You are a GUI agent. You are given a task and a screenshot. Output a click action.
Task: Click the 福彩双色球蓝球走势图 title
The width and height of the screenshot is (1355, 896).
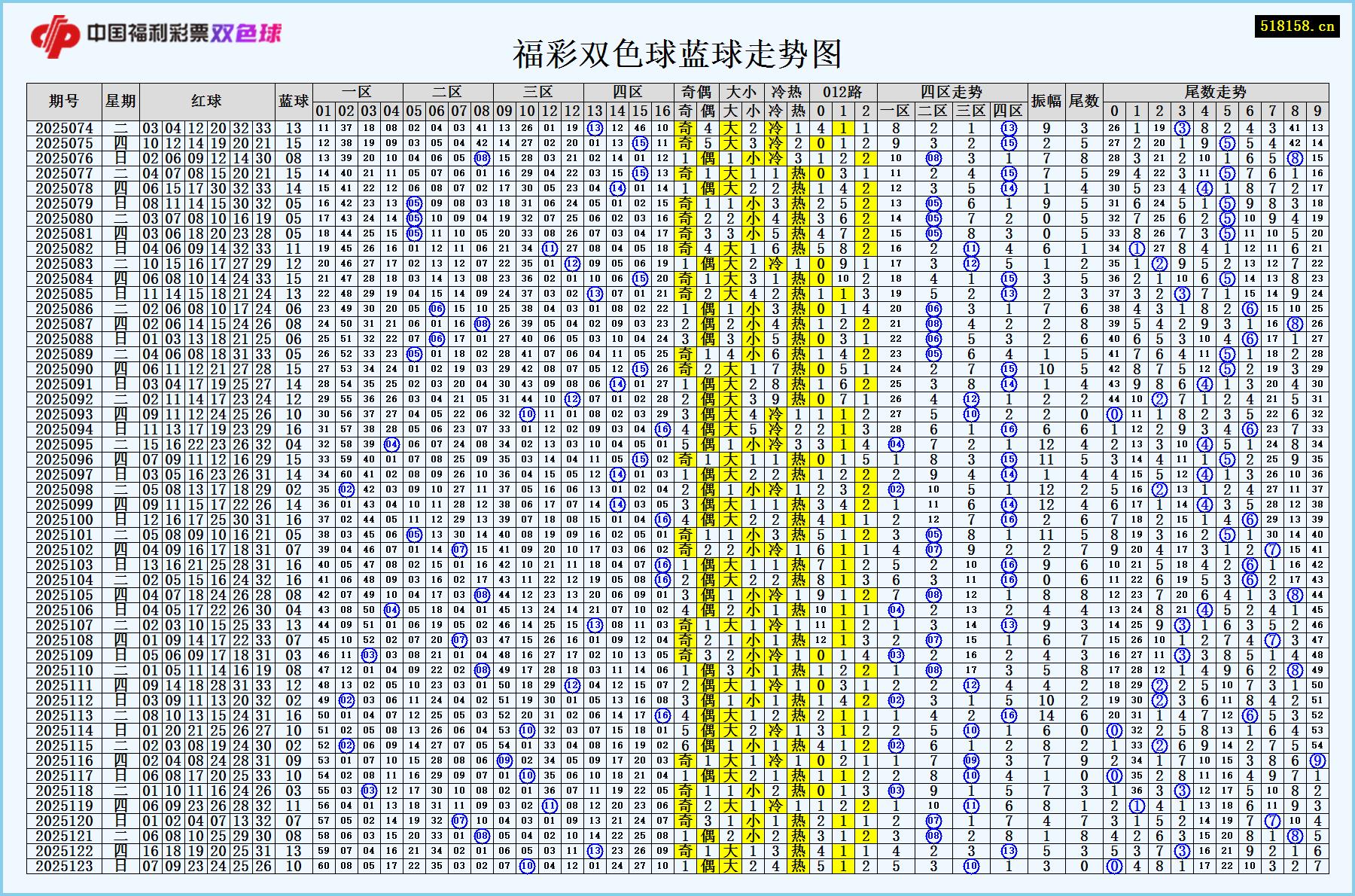point(677,54)
